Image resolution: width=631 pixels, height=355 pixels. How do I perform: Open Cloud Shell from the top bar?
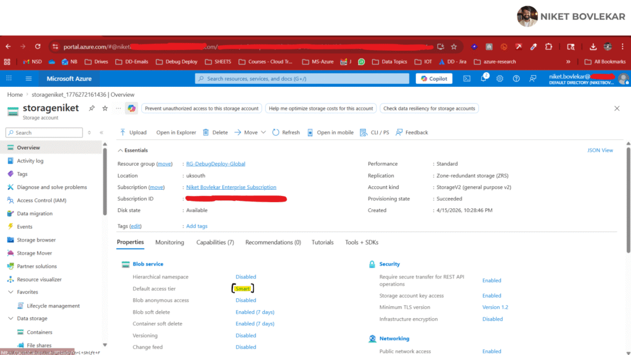tap(467, 78)
